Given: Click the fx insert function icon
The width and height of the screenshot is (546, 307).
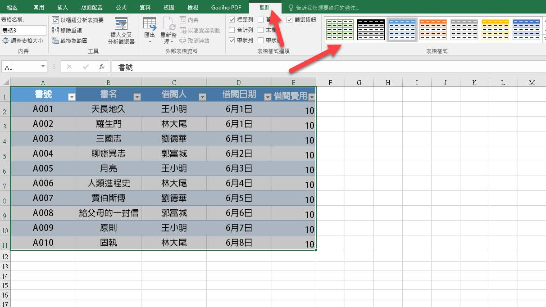Looking at the screenshot, I should (102, 67).
